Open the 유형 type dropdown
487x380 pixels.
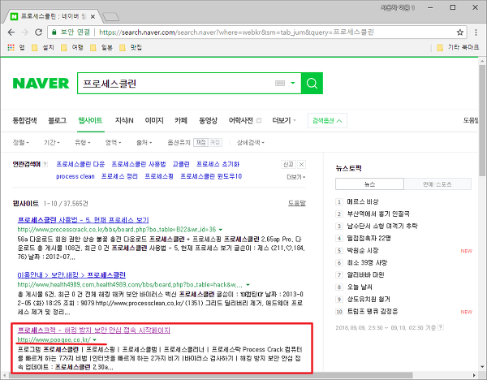point(82,142)
